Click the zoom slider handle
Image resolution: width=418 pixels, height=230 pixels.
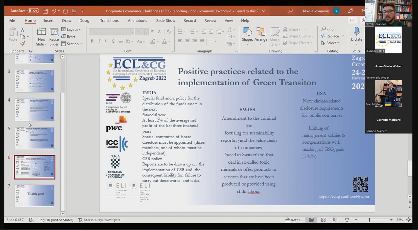point(369,220)
